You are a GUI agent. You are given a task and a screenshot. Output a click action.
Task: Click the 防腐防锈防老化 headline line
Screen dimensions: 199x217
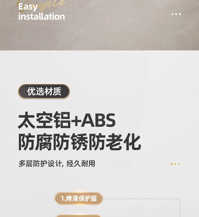tap(80, 142)
